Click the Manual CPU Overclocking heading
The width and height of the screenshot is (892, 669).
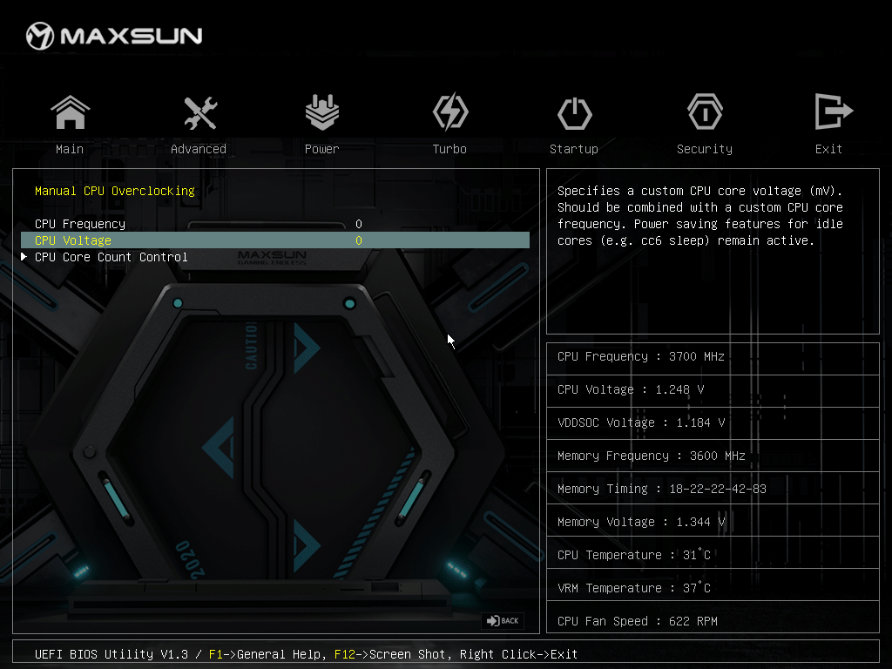(115, 191)
